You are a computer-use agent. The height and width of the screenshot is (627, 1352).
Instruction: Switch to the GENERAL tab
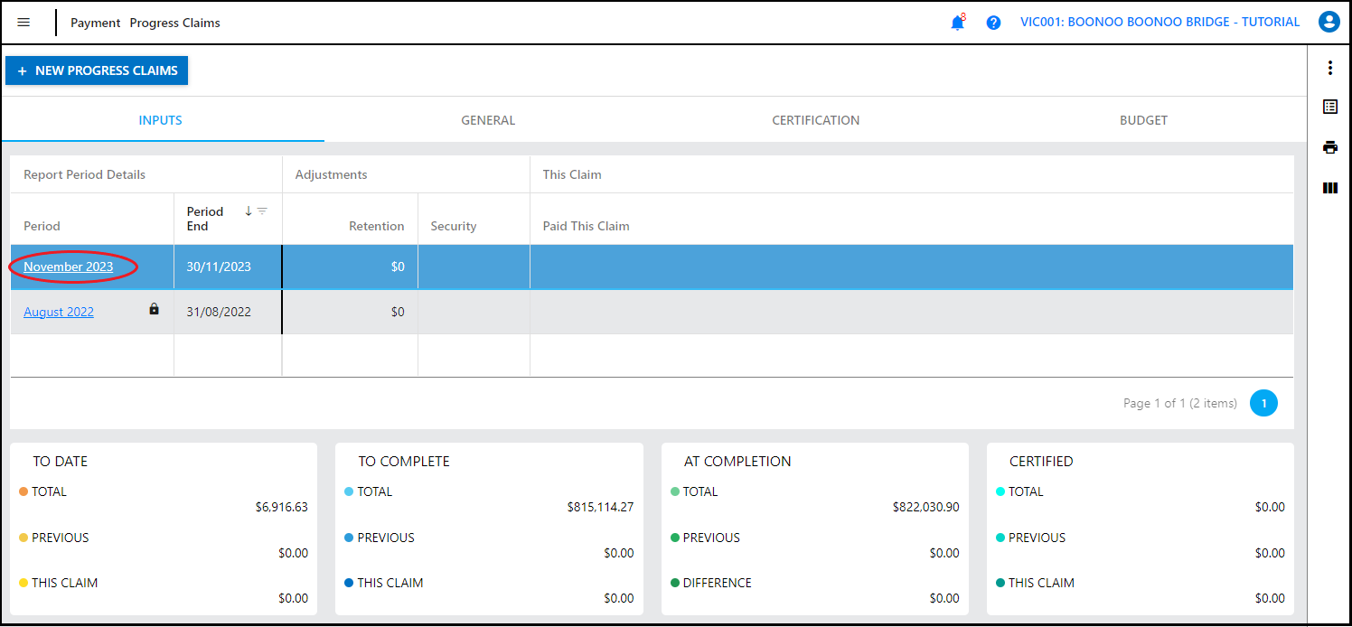[x=488, y=120]
